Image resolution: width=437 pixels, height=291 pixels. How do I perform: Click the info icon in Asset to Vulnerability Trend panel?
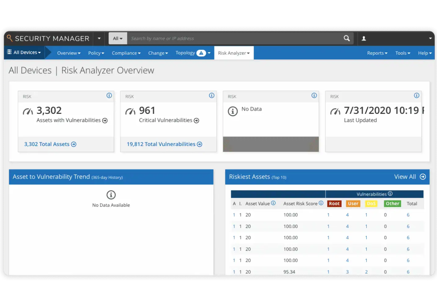click(x=111, y=195)
